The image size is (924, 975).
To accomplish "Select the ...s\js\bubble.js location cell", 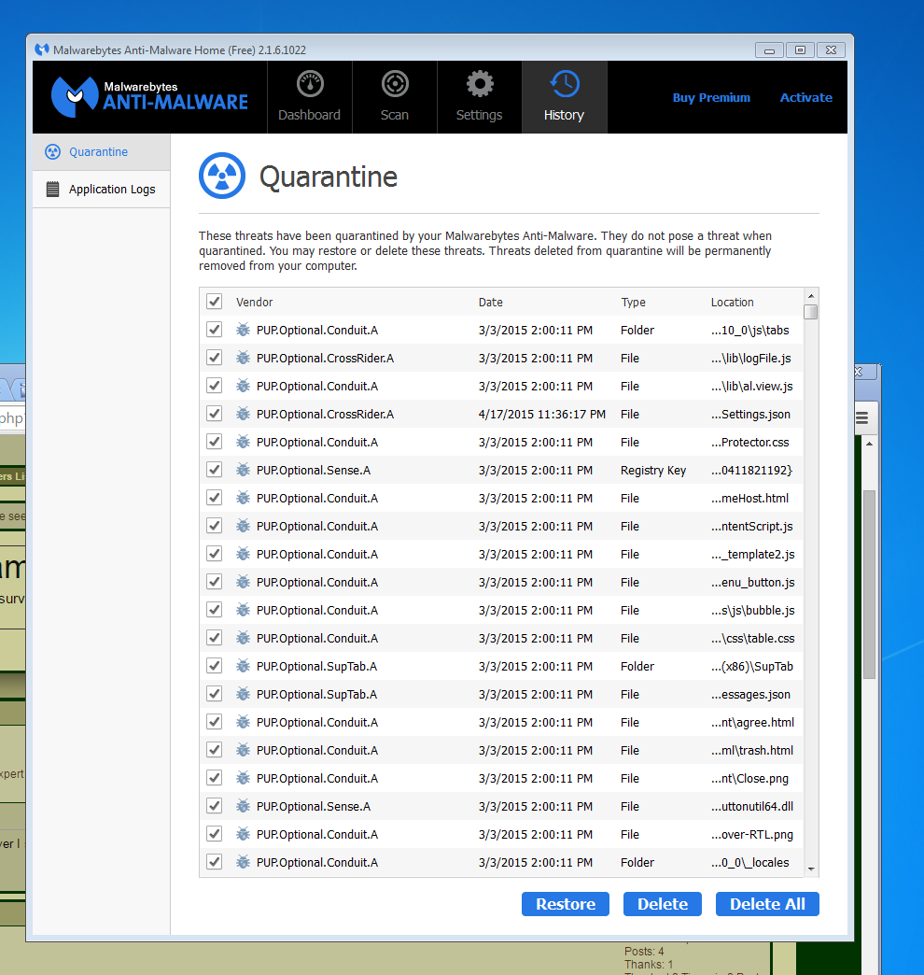I will [x=752, y=610].
